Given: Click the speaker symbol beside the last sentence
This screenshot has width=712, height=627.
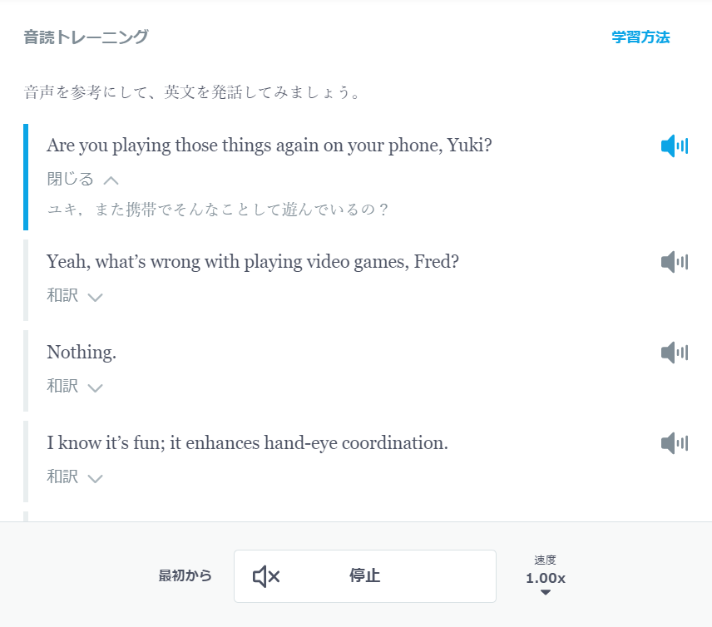Looking at the screenshot, I should click(x=675, y=442).
